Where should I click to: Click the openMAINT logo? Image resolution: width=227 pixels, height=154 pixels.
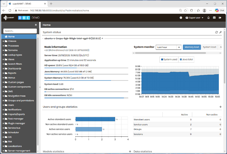point(9,18)
